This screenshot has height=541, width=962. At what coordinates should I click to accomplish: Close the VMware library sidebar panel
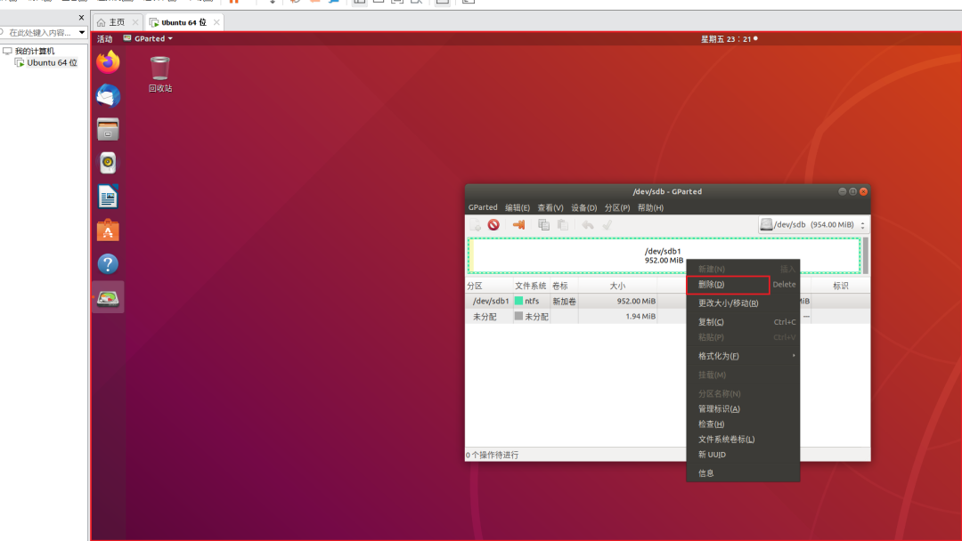[81, 17]
